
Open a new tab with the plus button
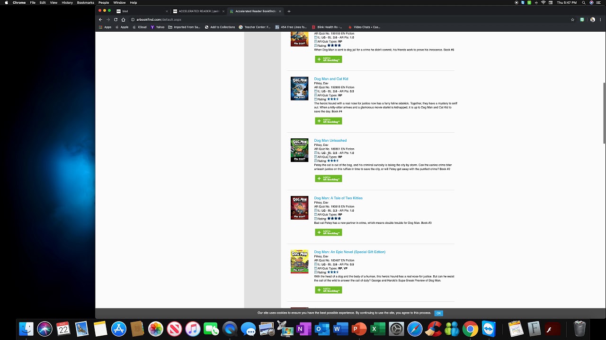(x=289, y=11)
